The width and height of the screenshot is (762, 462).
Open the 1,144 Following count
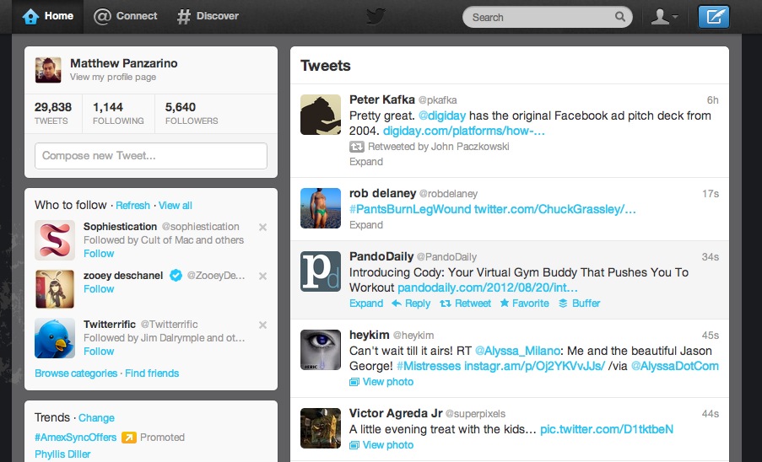tap(118, 114)
